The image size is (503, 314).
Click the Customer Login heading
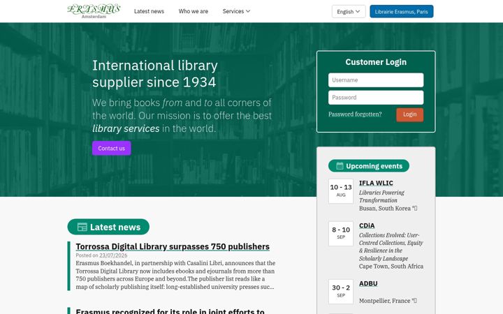(376, 62)
